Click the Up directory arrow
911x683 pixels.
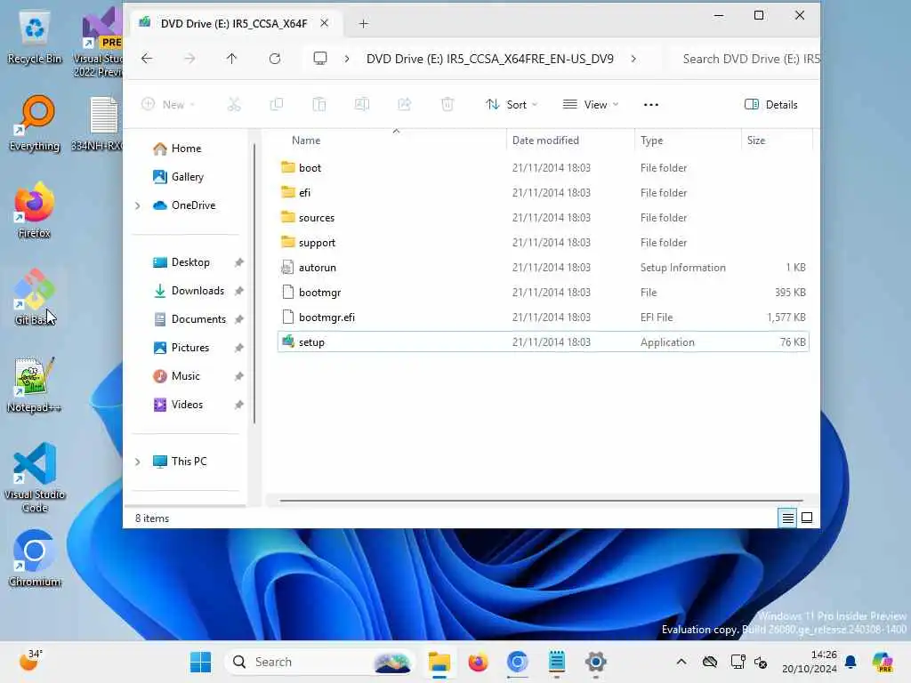pos(231,59)
